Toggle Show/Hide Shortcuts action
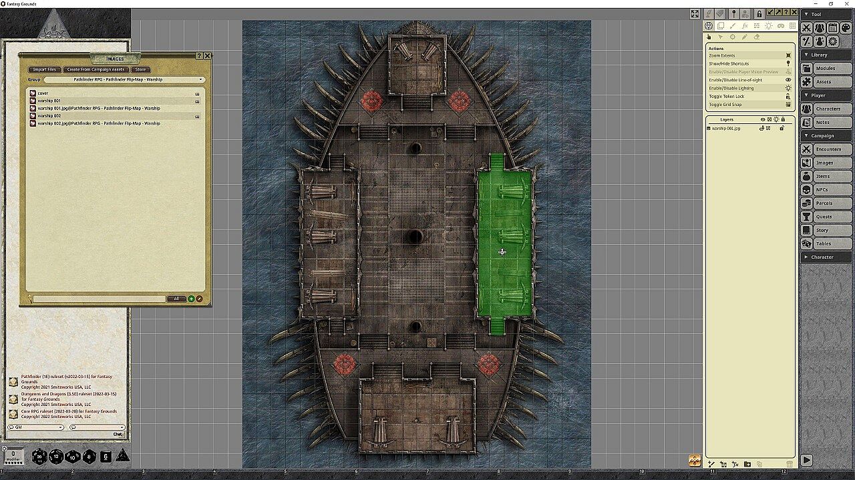Viewport: 855px width, 480px height. (749, 63)
